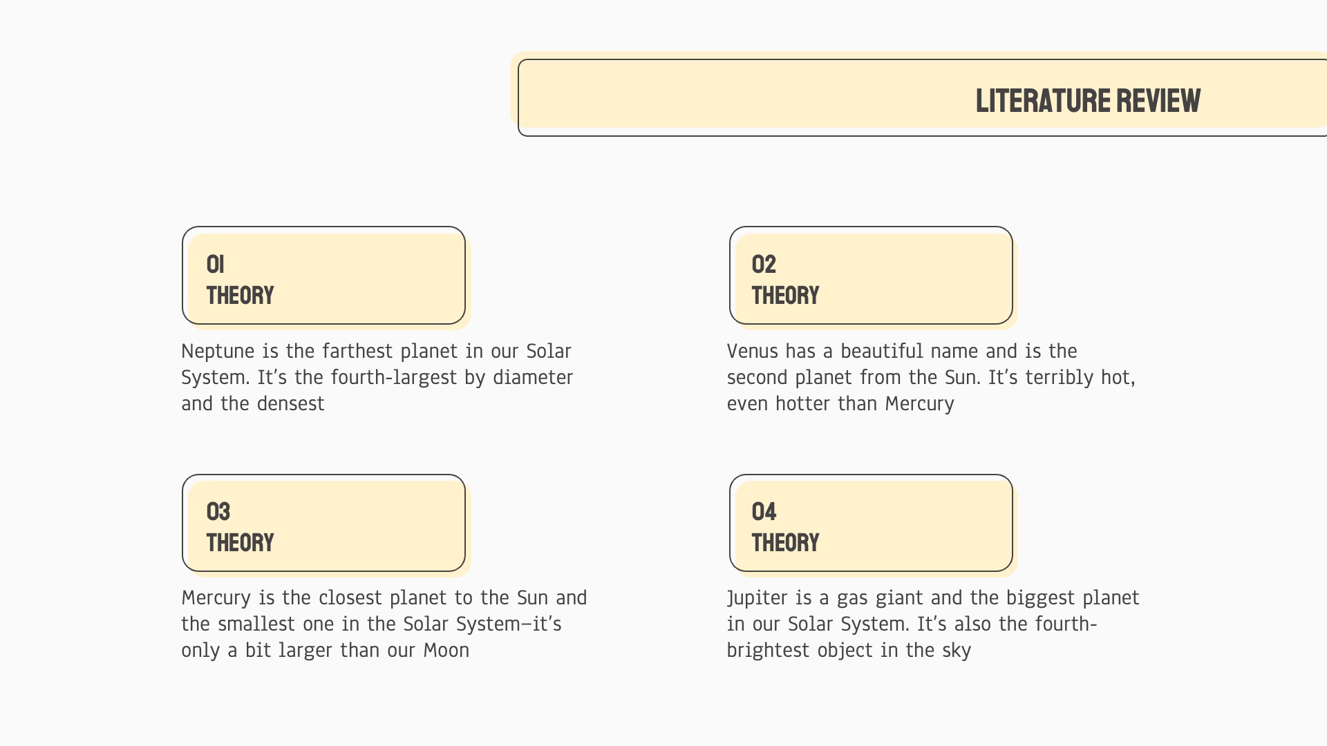Select the number 03 in the third card
This screenshot has height=746, width=1327.
tap(218, 511)
